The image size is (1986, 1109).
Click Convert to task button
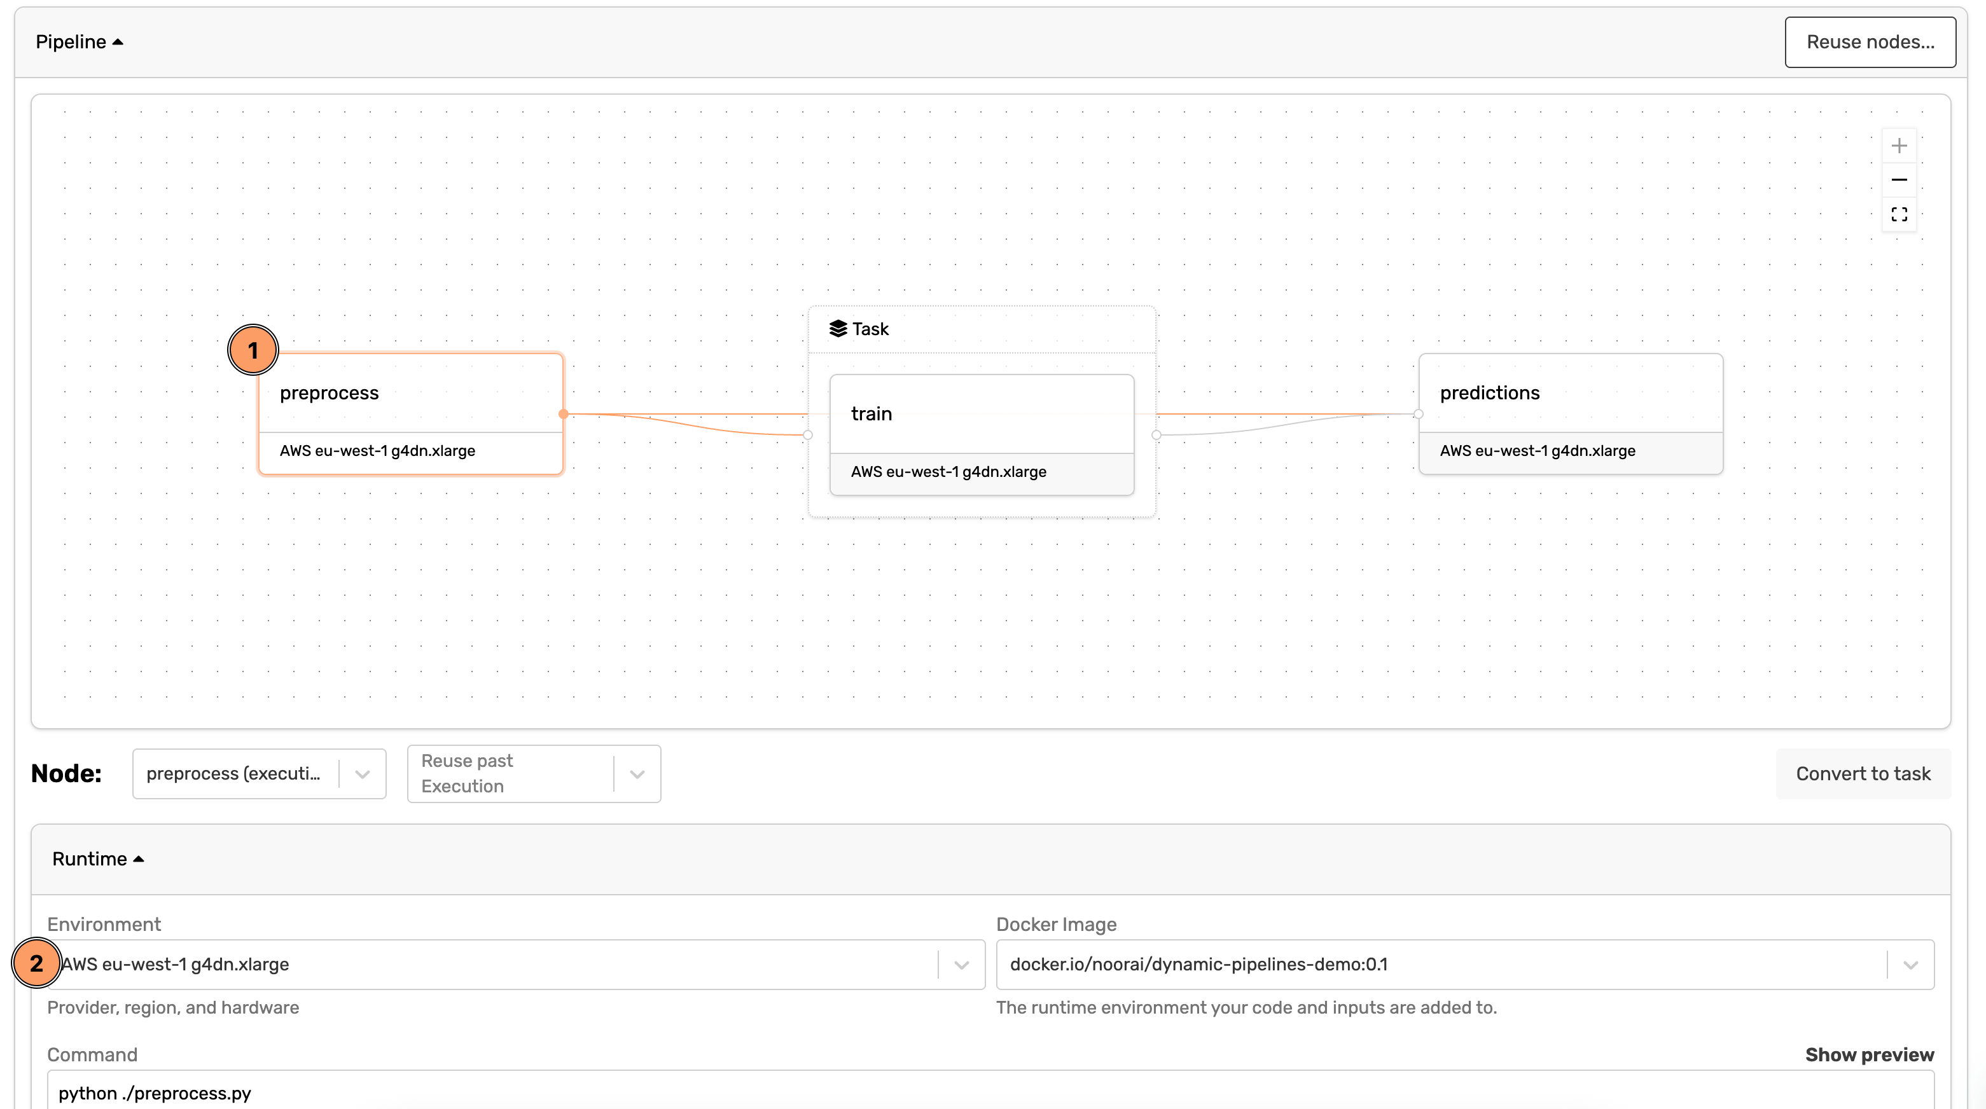pyautogui.click(x=1863, y=774)
